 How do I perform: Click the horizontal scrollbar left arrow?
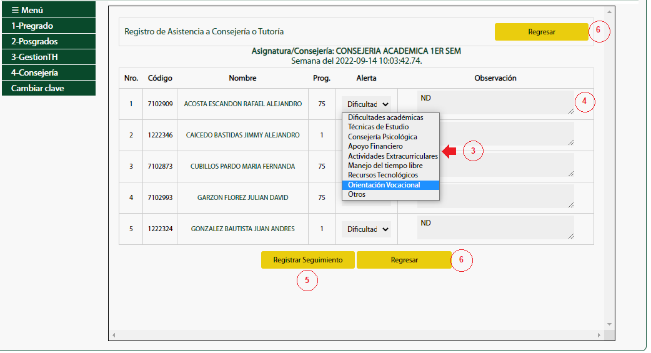114,335
